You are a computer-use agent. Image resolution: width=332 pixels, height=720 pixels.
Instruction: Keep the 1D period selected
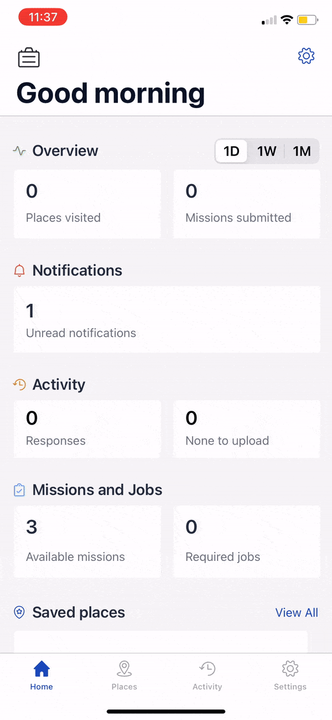pyautogui.click(x=231, y=151)
